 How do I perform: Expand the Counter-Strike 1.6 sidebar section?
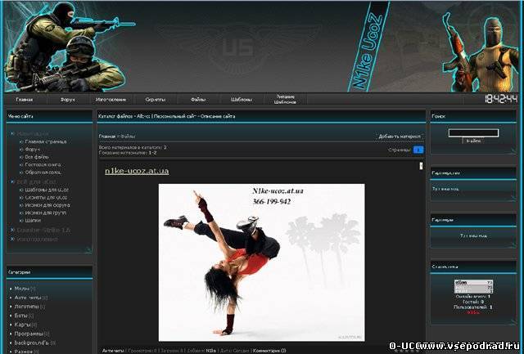tap(43, 231)
